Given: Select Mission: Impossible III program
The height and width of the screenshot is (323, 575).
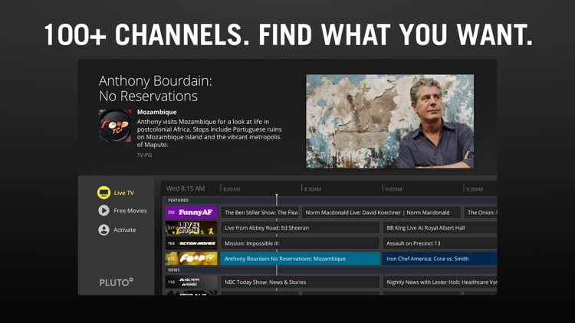Looking at the screenshot, I should (300, 243).
